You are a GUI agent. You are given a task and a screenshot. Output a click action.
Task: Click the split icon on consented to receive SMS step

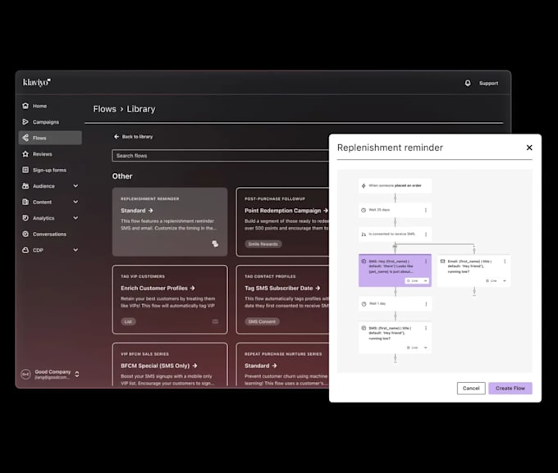click(364, 234)
